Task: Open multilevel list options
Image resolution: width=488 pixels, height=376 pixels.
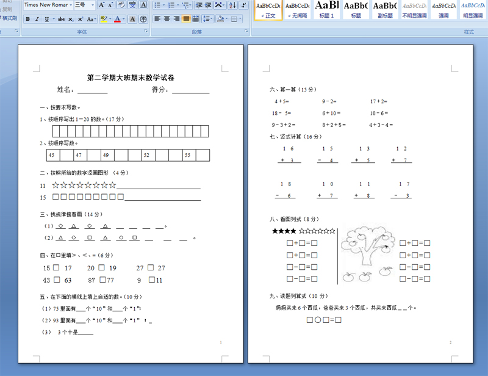Action: tap(186, 5)
